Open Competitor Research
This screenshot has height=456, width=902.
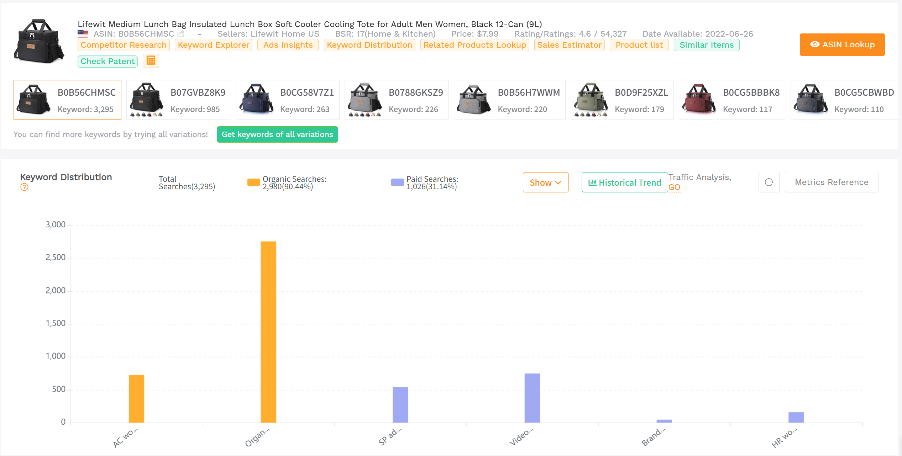tap(123, 45)
